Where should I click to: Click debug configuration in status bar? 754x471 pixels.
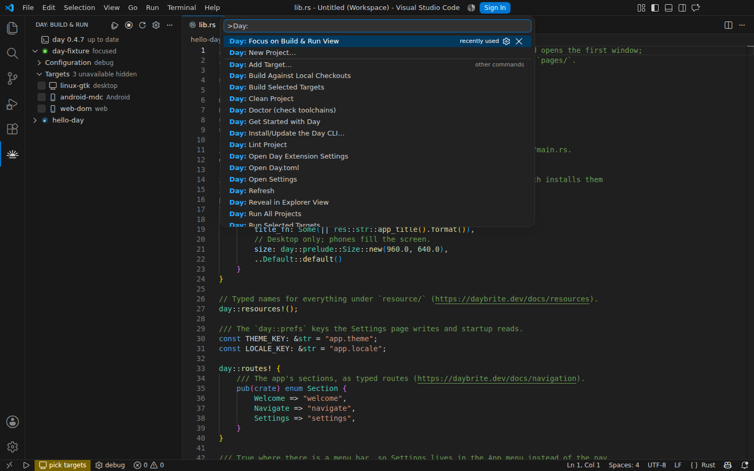click(110, 465)
